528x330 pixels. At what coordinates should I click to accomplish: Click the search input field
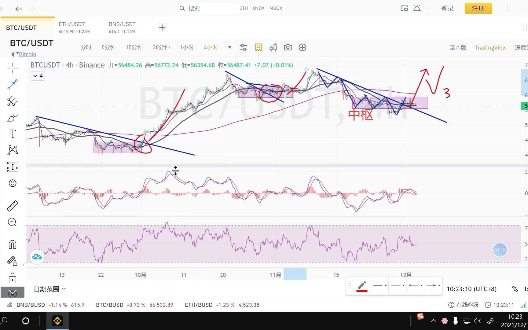point(230,8)
